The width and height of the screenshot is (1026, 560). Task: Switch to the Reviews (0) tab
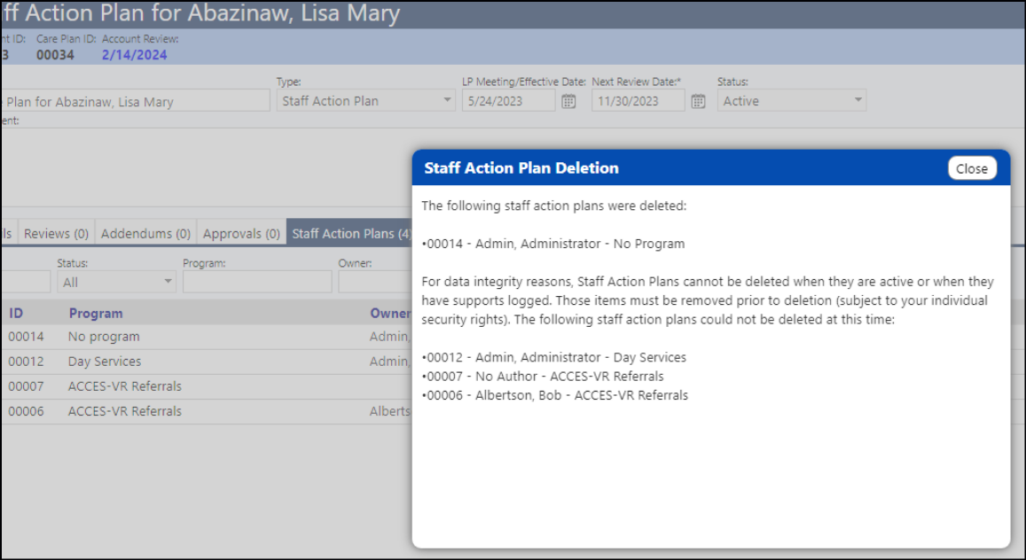[x=56, y=233]
